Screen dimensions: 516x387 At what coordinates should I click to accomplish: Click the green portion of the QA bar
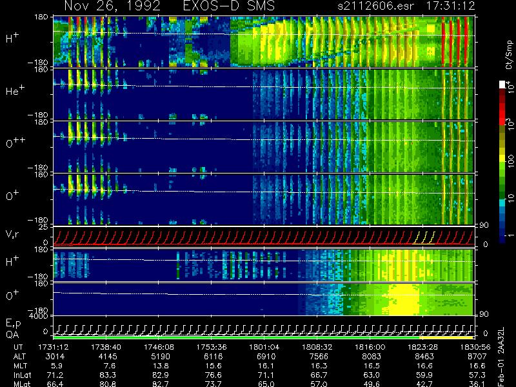236,337
